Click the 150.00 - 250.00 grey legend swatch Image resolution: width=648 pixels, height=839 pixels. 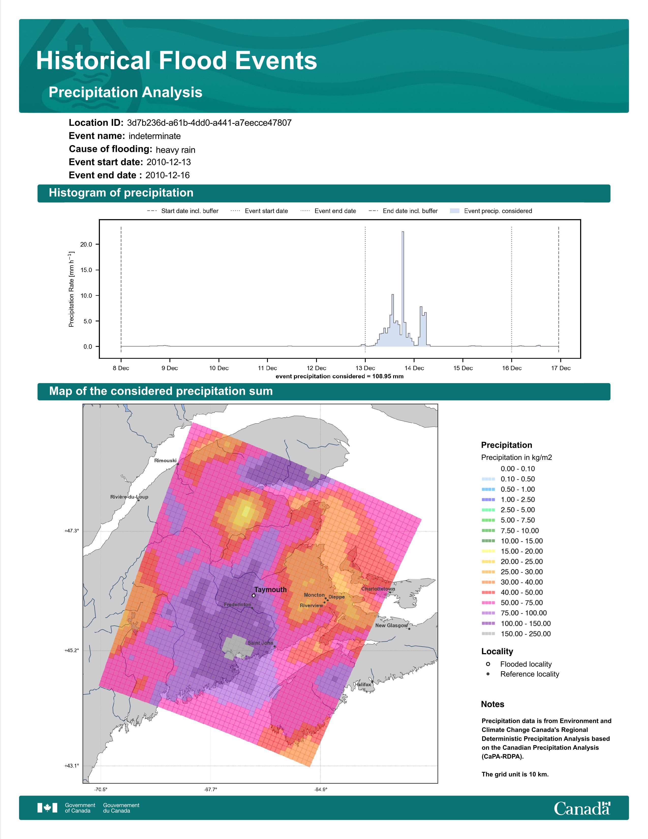point(488,634)
